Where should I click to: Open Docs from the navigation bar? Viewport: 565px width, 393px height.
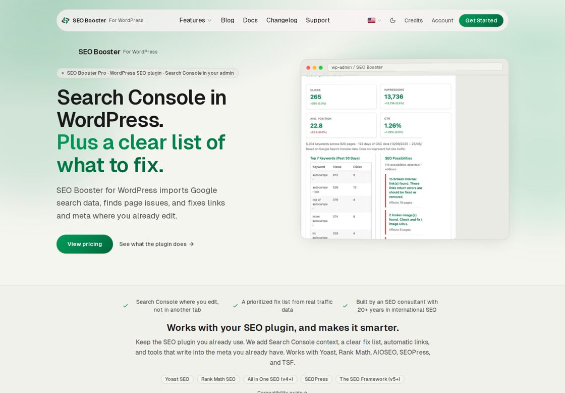(x=250, y=20)
